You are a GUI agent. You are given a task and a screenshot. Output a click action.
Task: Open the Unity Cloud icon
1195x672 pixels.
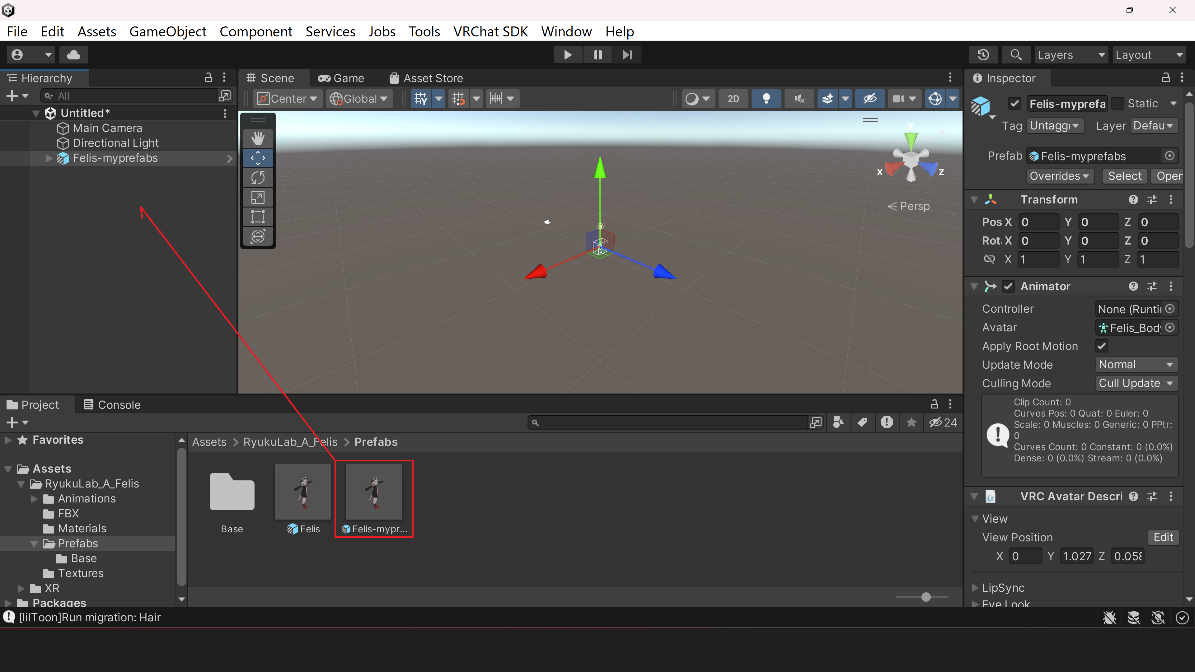tap(74, 55)
